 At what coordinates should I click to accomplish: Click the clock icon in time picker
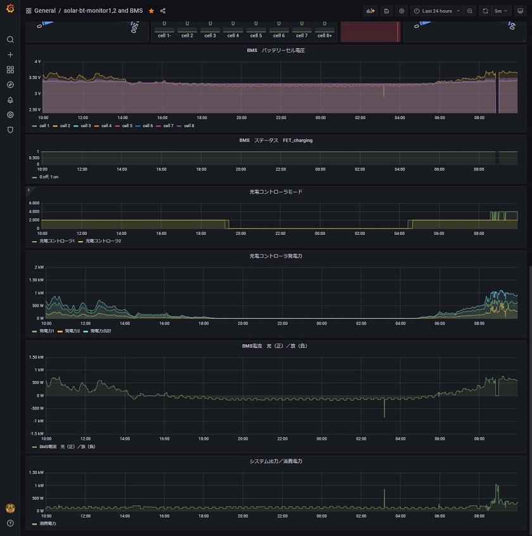coord(417,11)
